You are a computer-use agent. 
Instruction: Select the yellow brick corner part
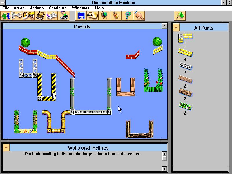click(185, 38)
